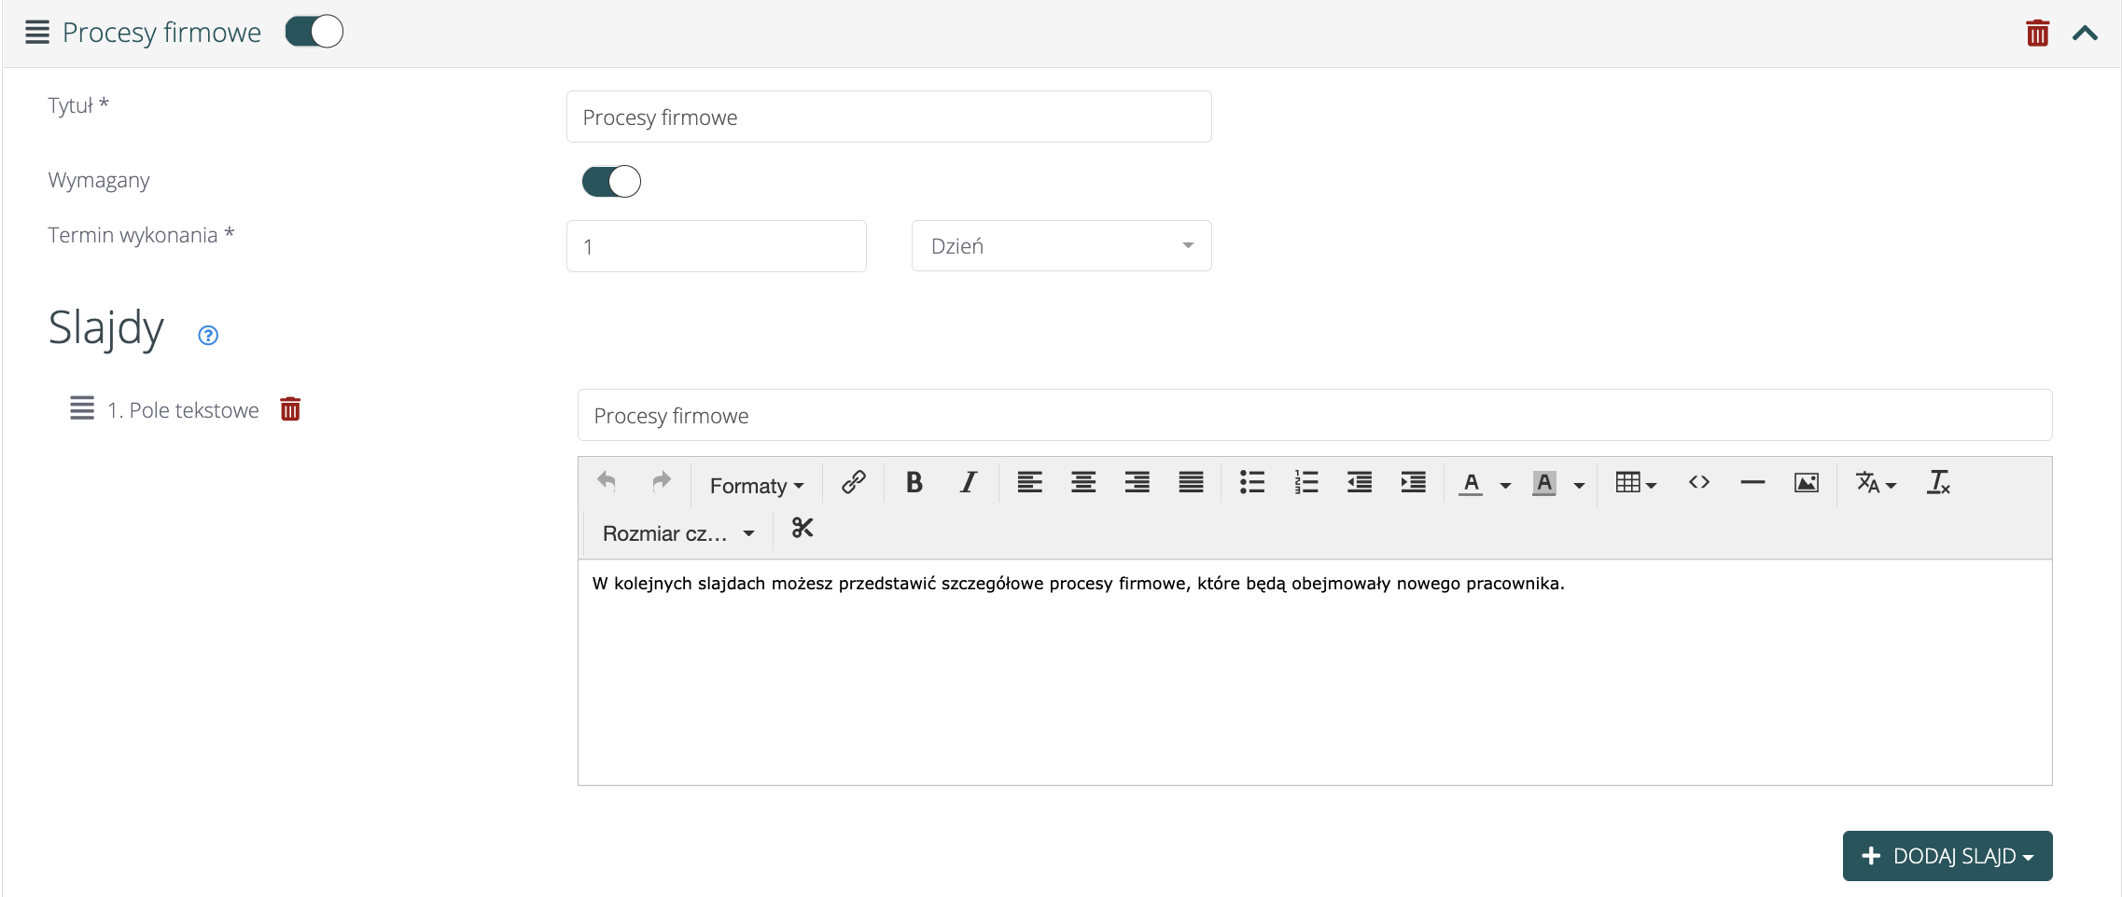Click the DODAJ SLAJD button
This screenshot has width=2122, height=897.
(1947, 856)
